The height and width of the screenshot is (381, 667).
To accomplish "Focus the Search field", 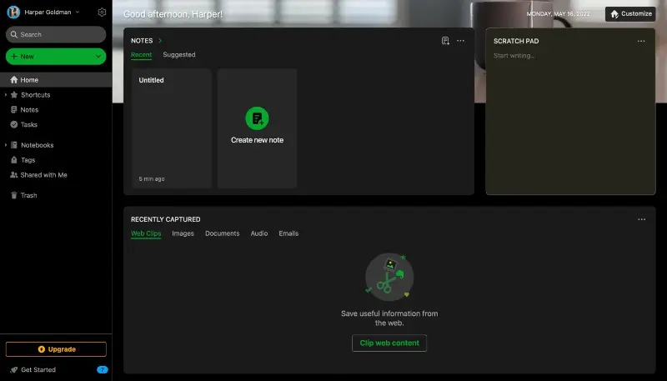I will (56, 34).
